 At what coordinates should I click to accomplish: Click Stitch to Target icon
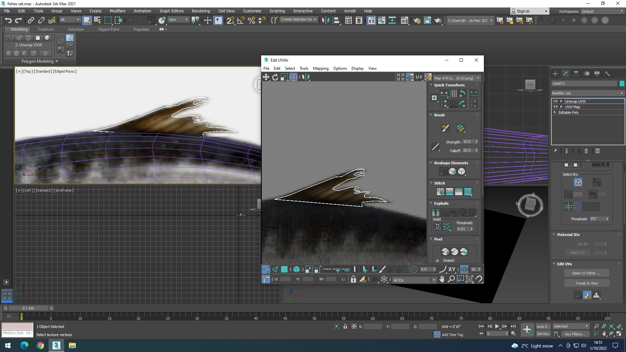(x=440, y=192)
